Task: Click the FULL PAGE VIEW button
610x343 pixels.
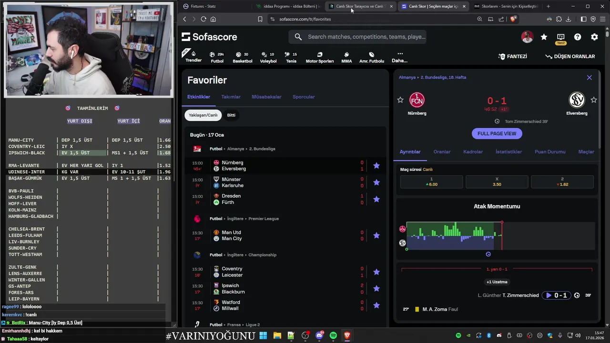Action: point(497,133)
